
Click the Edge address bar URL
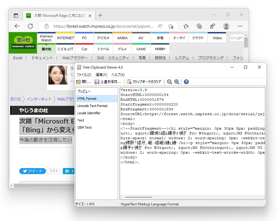103,26
